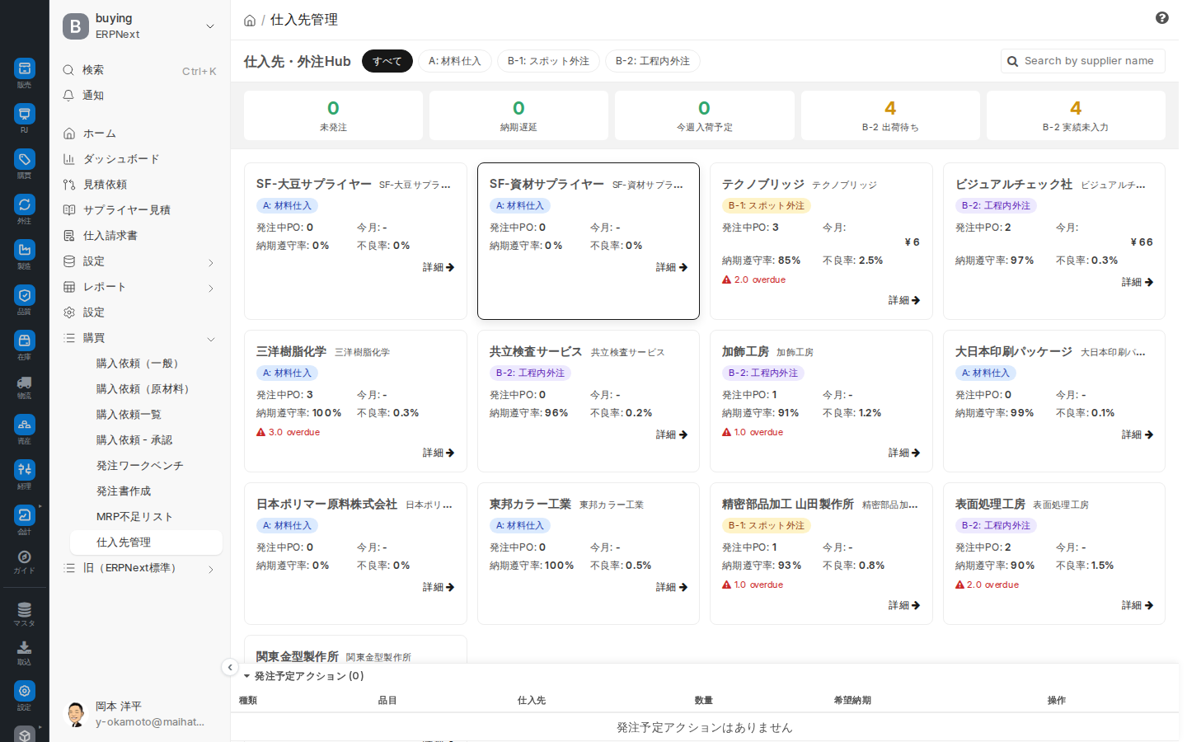The width and height of the screenshot is (1187, 742).
Task: Open the 購買 tag icon in app rail
Action: tap(25, 159)
